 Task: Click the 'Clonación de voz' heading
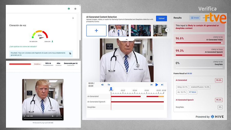[x=18, y=25]
